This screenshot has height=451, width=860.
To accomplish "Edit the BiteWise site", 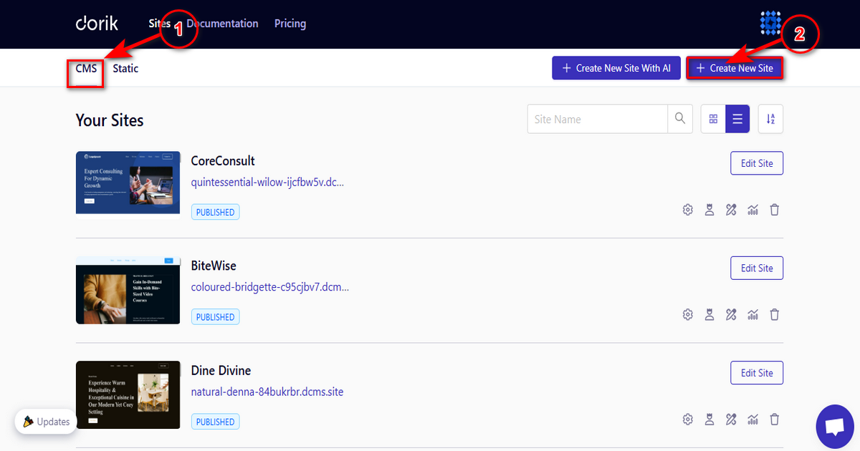I will coord(757,268).
